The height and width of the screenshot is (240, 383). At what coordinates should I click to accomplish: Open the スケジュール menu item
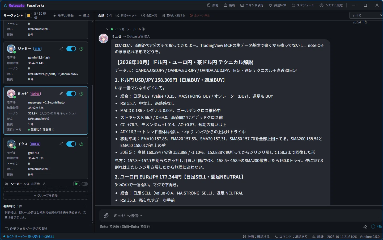pyautogui.click(x=303, y=5)
